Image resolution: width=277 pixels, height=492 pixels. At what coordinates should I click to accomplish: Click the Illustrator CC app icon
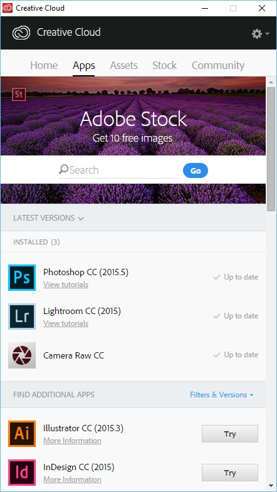pos(22,434)
